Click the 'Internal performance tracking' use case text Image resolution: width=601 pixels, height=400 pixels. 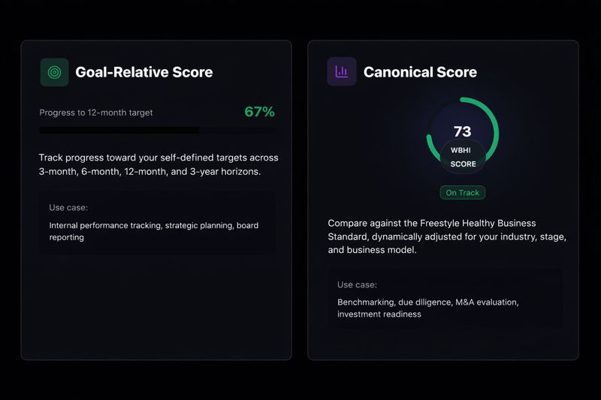tap(143, 231)
